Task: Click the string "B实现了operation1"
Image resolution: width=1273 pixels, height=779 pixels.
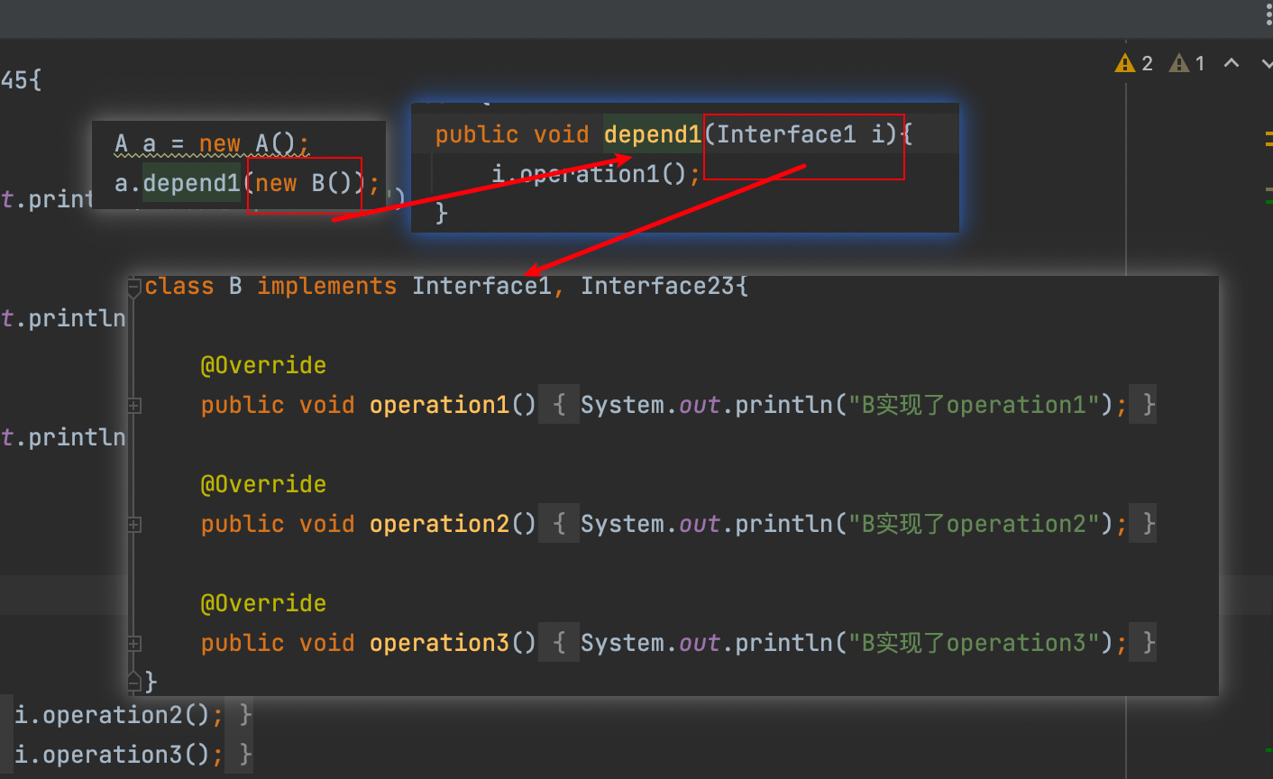Action: point(974,405)
